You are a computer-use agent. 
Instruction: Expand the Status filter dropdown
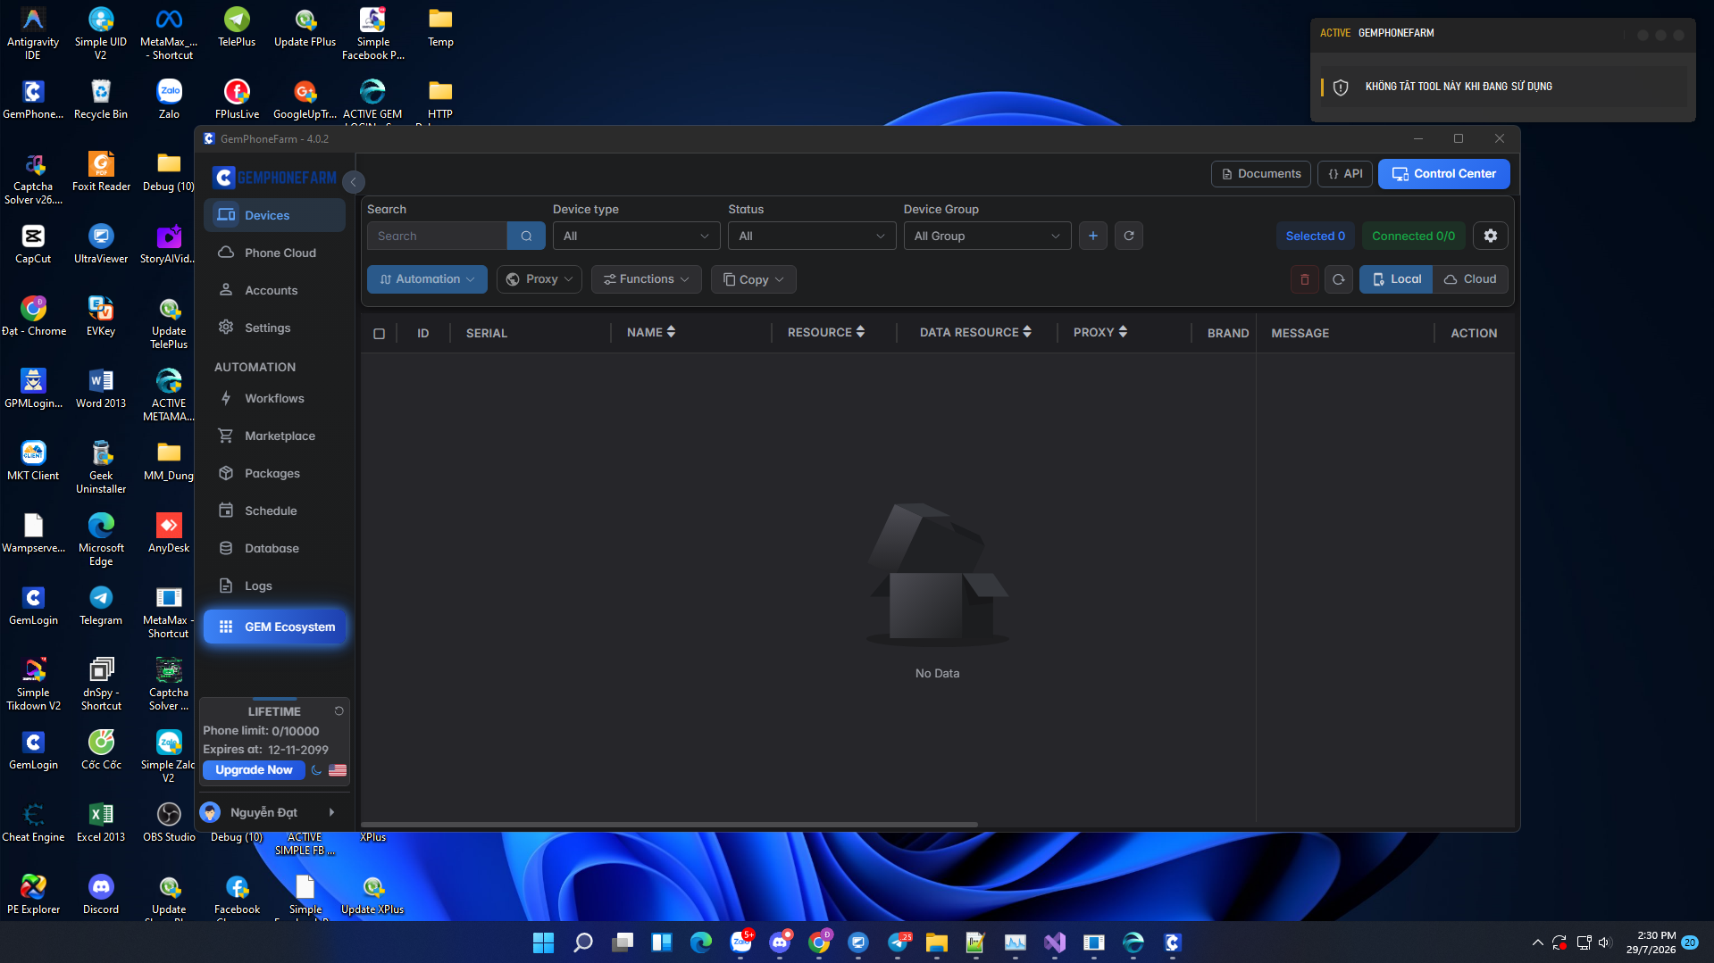[x=811, y=236]
